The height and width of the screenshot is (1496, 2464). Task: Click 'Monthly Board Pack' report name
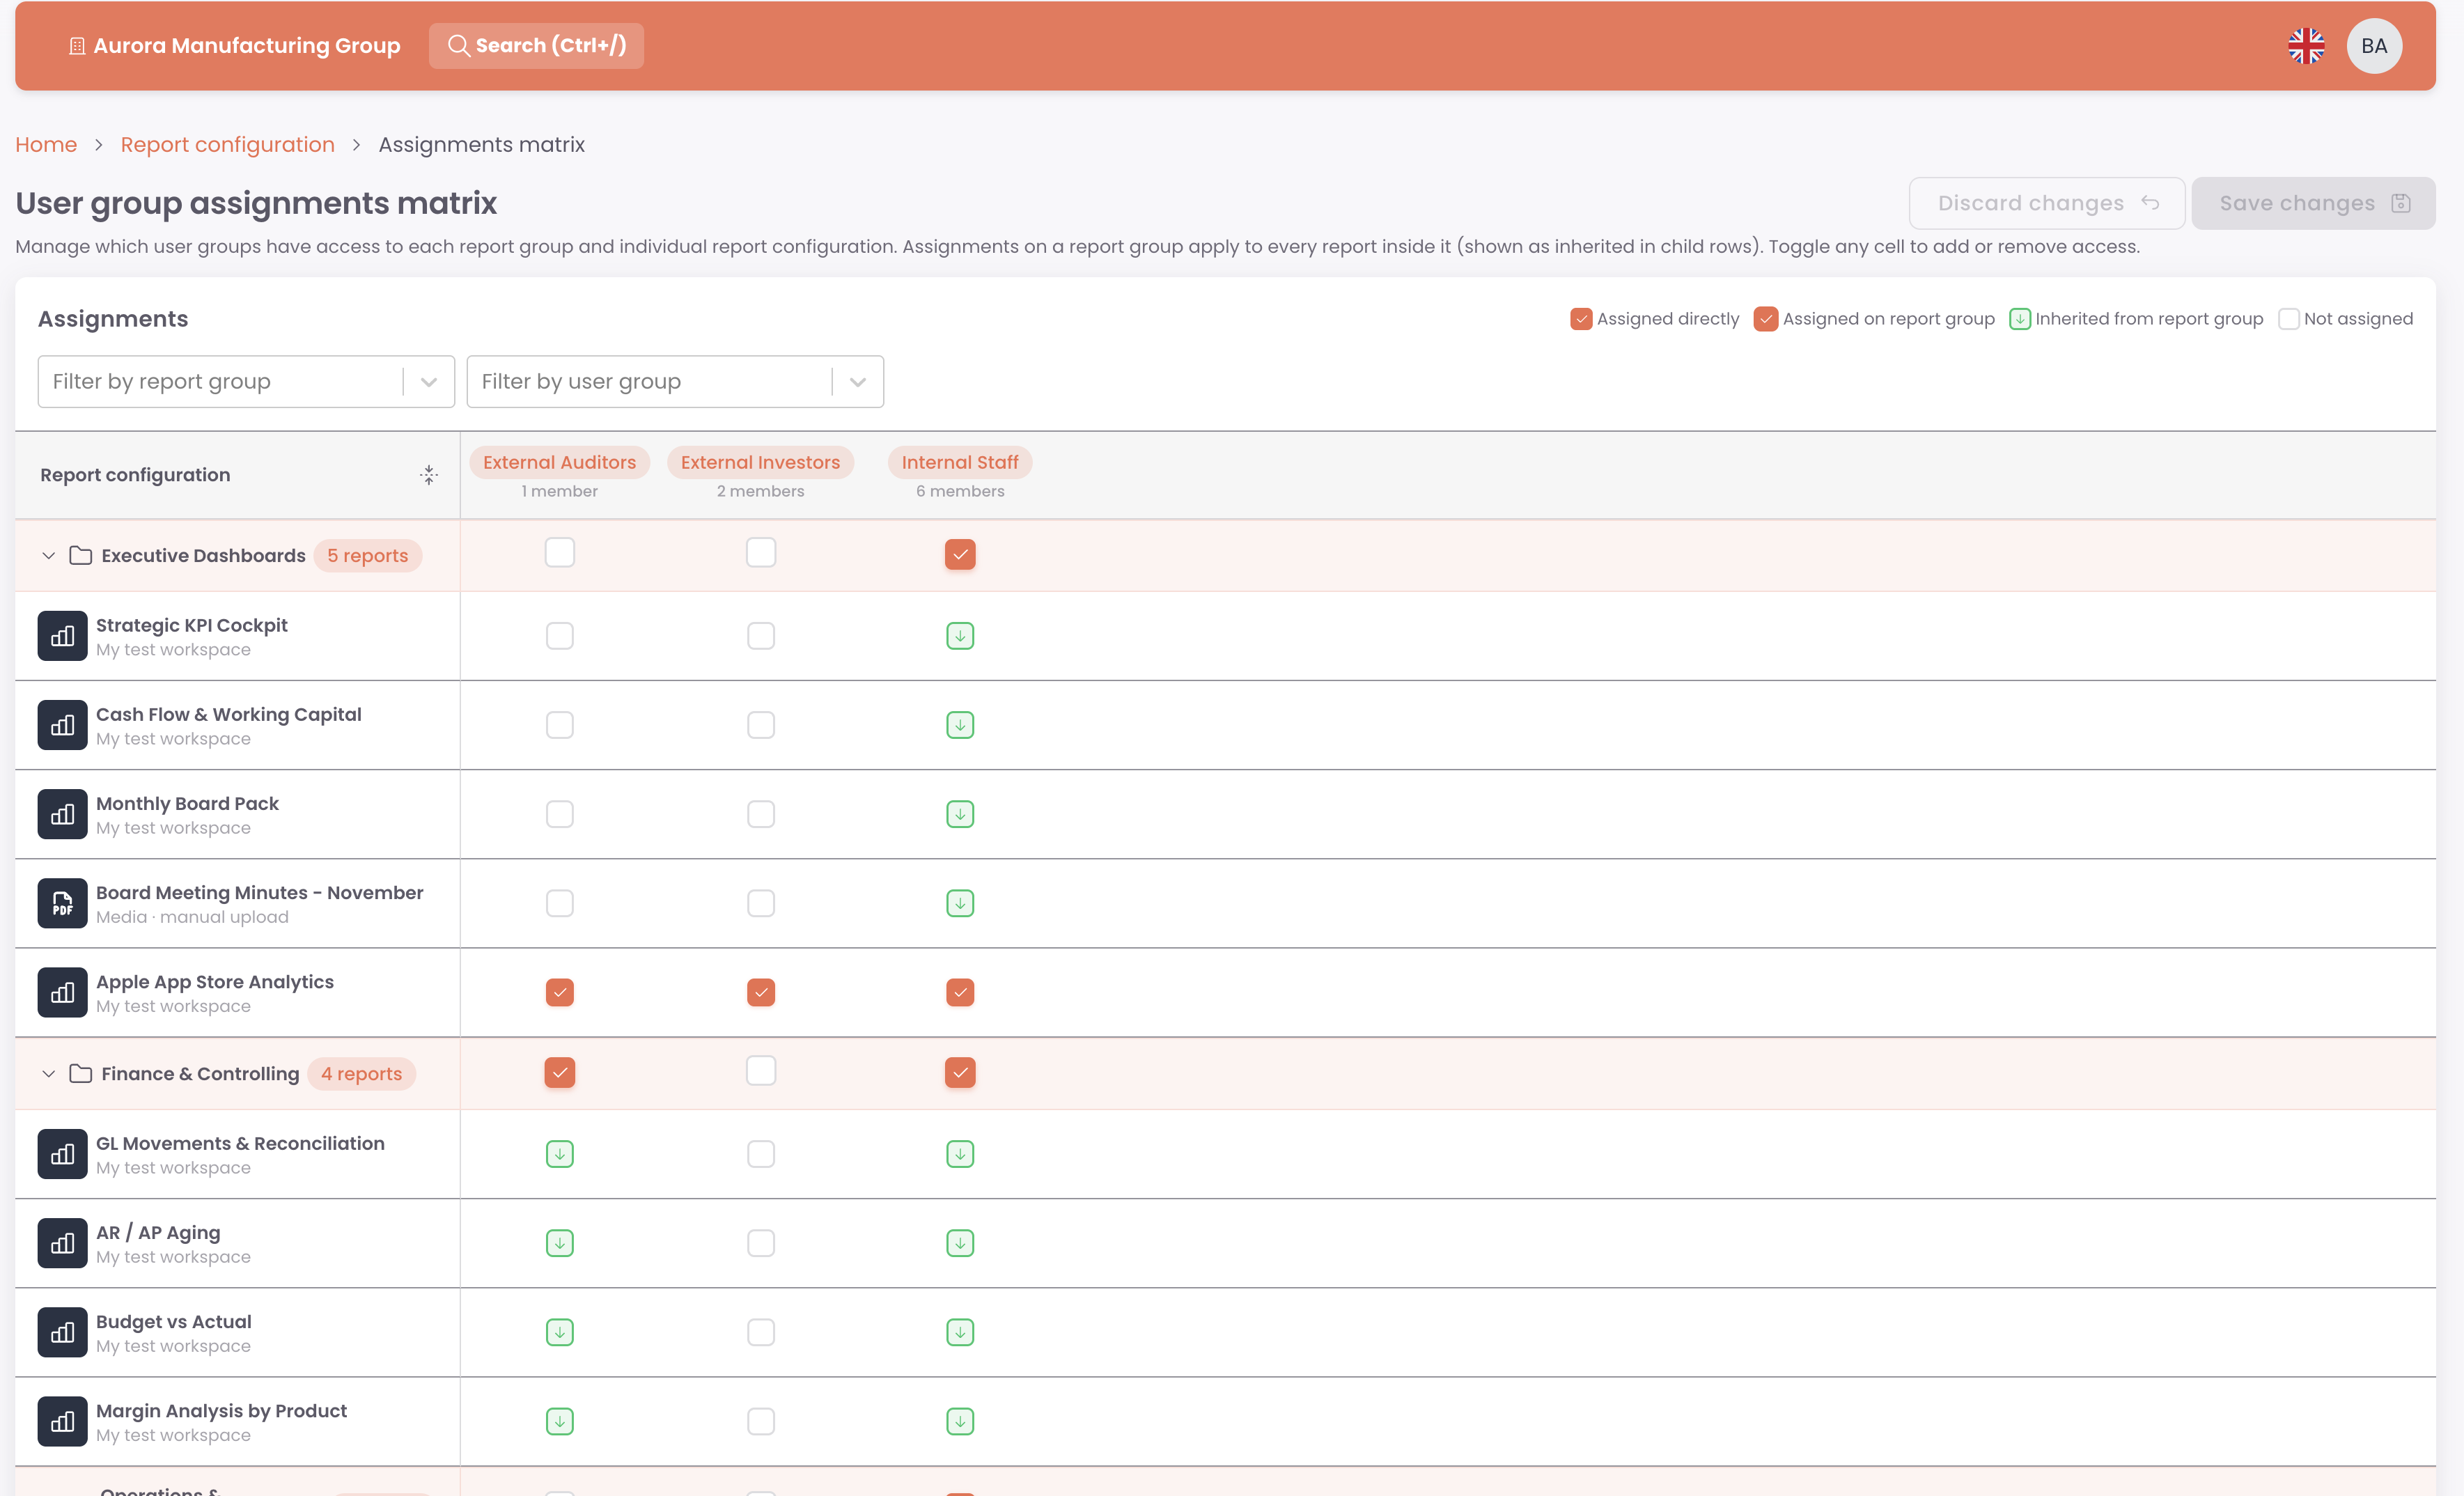tap(187, 803)
